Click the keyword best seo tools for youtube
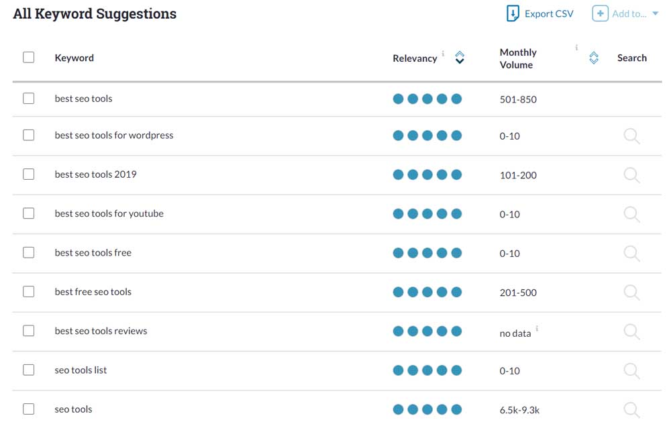 pyautogui.click(x=109, y=213)
